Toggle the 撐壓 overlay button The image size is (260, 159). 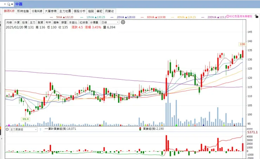point(64,22)
